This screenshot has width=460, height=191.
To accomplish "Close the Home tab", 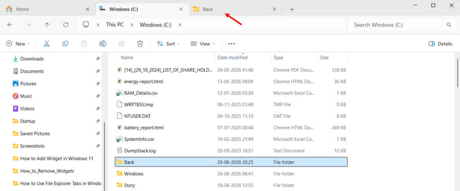I will tap(88, 9).
